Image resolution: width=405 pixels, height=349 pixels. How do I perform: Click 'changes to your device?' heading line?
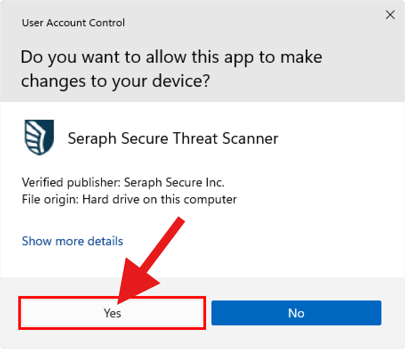pos(116,81)
